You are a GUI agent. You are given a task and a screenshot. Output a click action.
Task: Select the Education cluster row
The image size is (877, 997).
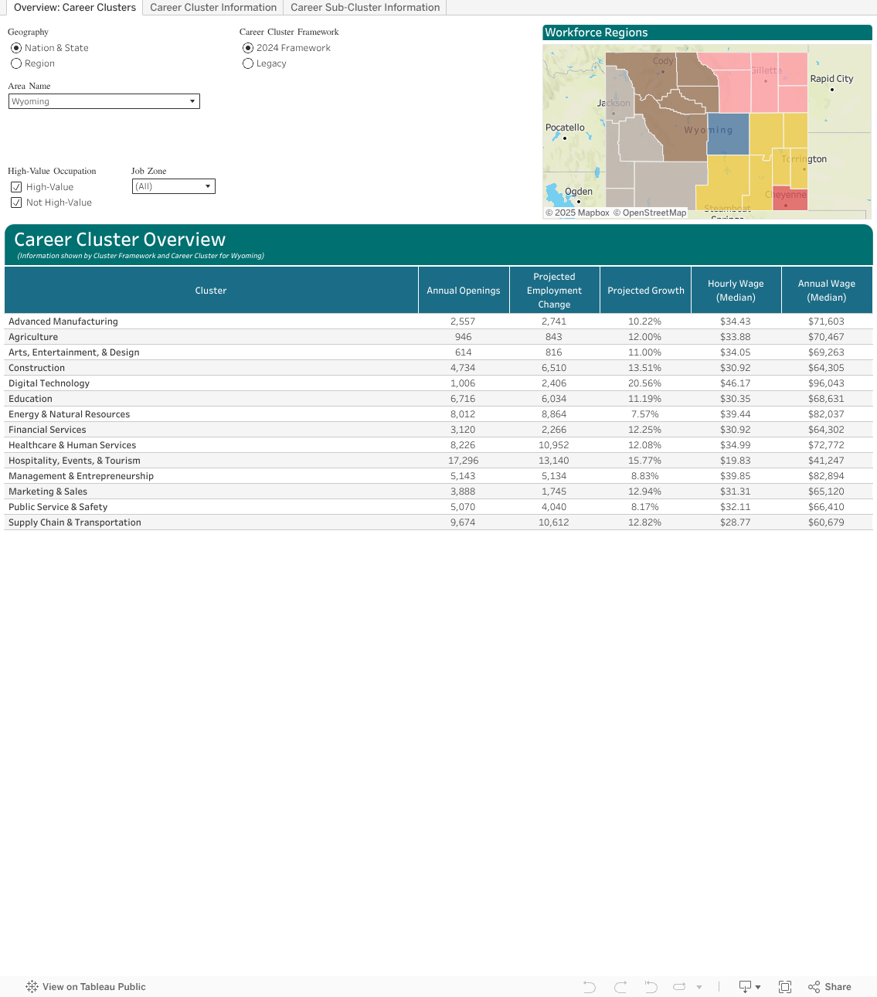[438, 399]
